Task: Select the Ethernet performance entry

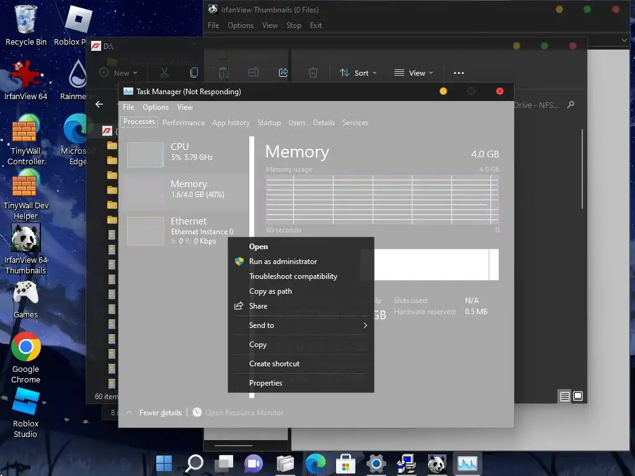Action: coord(185,231)
